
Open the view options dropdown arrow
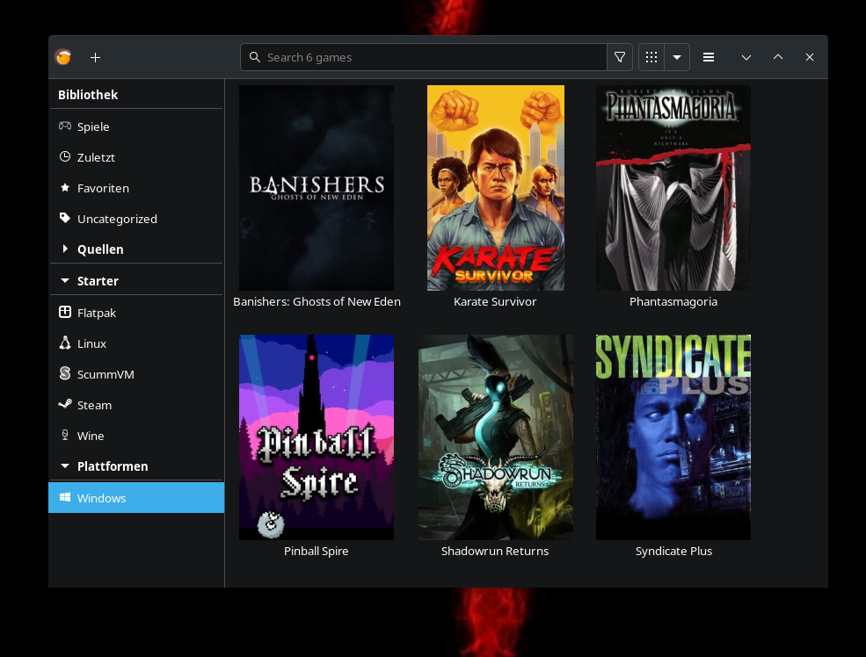pos(677,57)
